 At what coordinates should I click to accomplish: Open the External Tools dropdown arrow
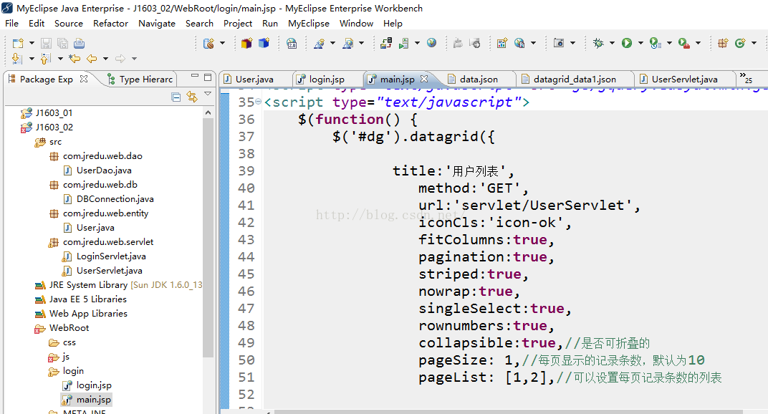pyautogui.click(x=698, y=43)
